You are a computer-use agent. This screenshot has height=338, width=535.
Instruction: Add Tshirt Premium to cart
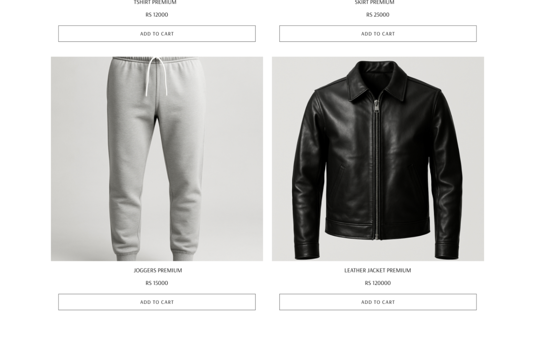pos(158,34)
